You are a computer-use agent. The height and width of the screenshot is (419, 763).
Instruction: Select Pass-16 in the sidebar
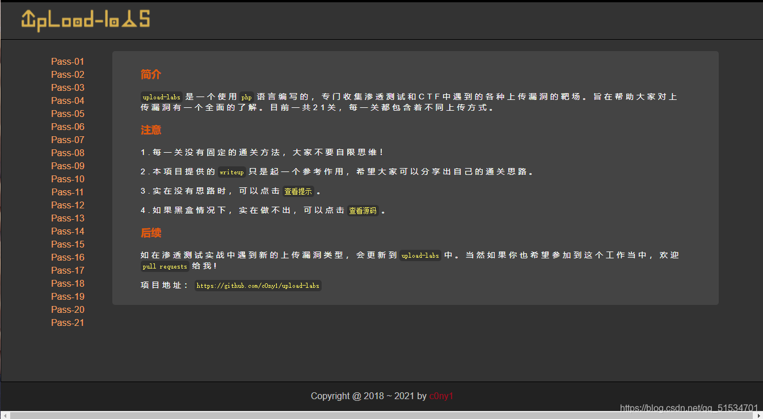tap(68, 257)
